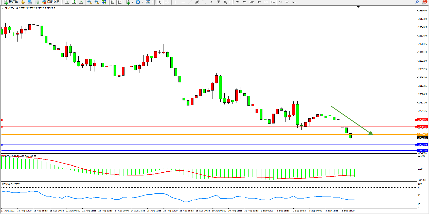This screenshot has height=214, width=429.
Task: Expand the periodicity clock dropdown arrow
Action: click(x=142, y=2)
